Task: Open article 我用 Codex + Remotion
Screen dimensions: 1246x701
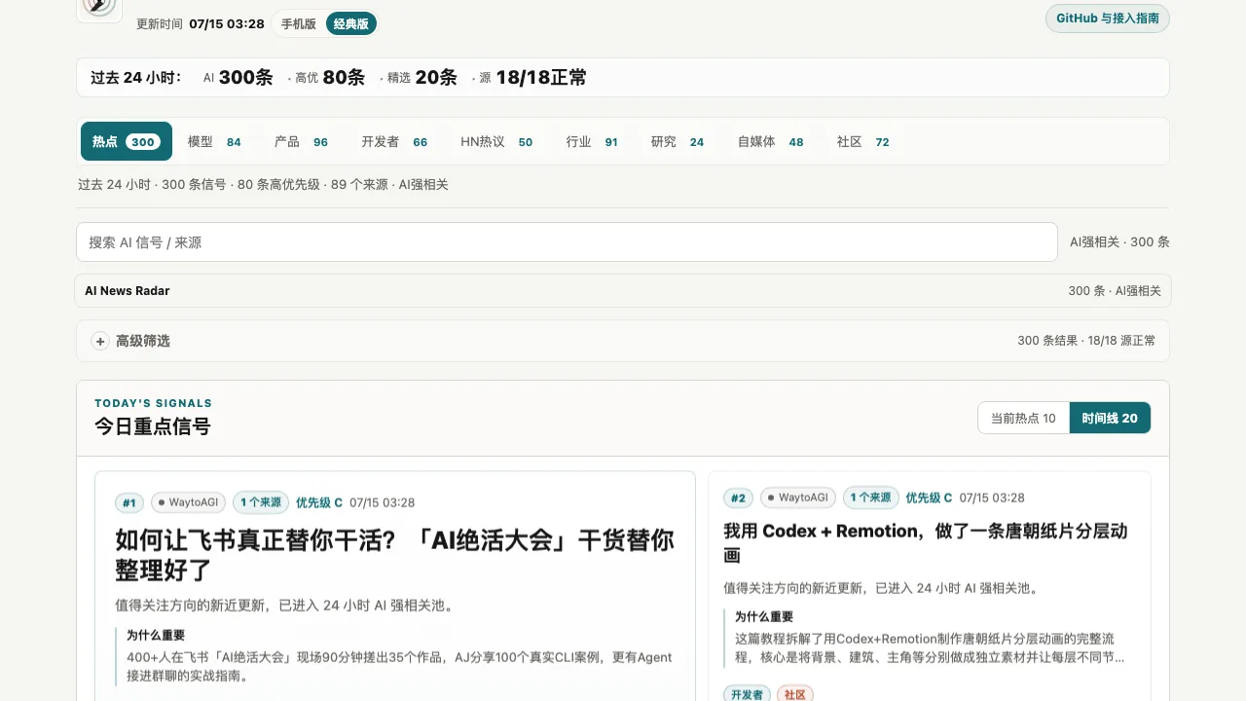Action: pyautogui.click(x=925, y=542)
